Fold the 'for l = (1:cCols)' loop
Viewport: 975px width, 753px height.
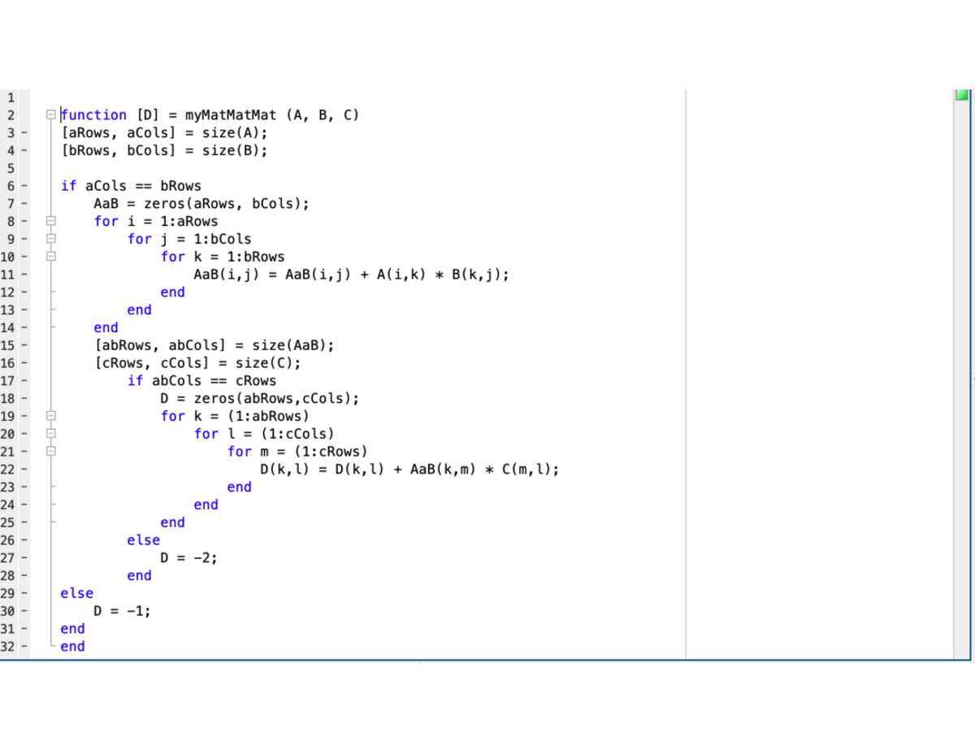pos(51,434)
